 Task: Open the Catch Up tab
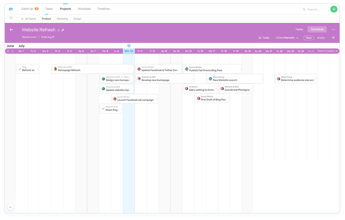click(x=27, y=9)
